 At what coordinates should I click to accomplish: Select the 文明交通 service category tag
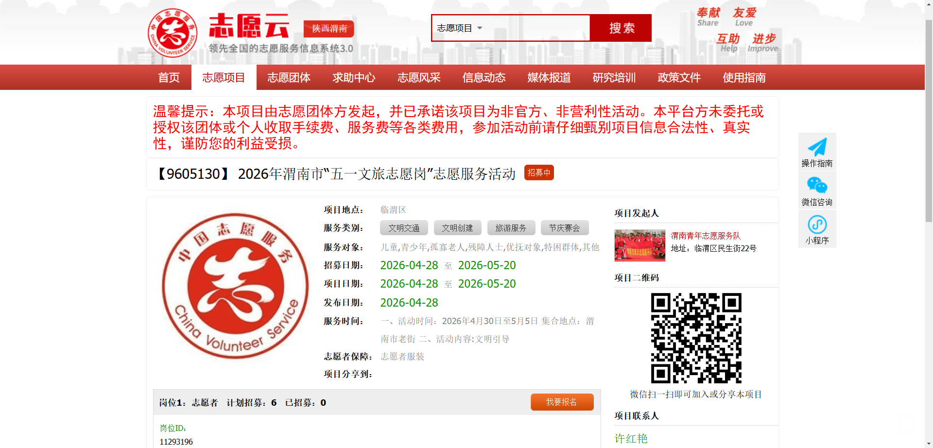click(404, 228)
